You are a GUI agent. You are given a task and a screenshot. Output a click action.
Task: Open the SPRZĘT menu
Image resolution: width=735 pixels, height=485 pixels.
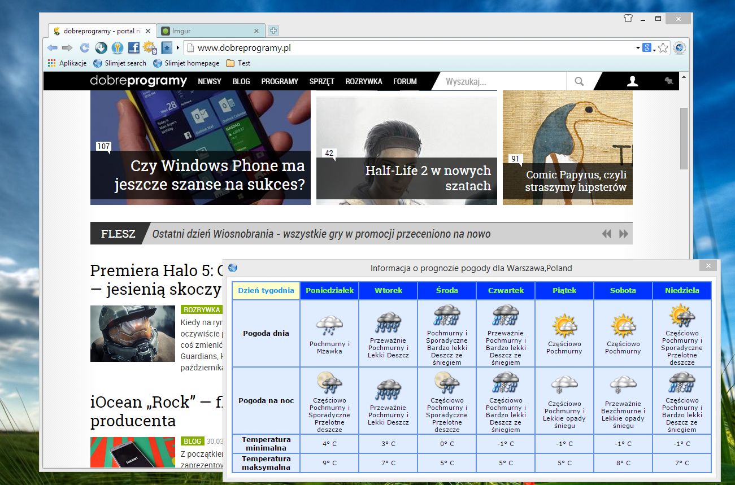322,81
